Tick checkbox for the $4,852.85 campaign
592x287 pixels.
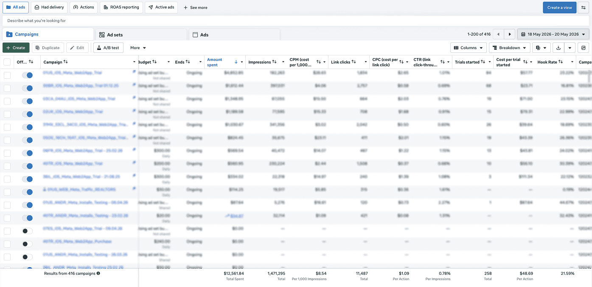point(7,75)
